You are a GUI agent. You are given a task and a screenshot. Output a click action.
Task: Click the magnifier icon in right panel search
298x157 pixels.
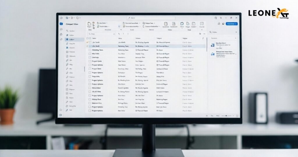pos(211,32)
